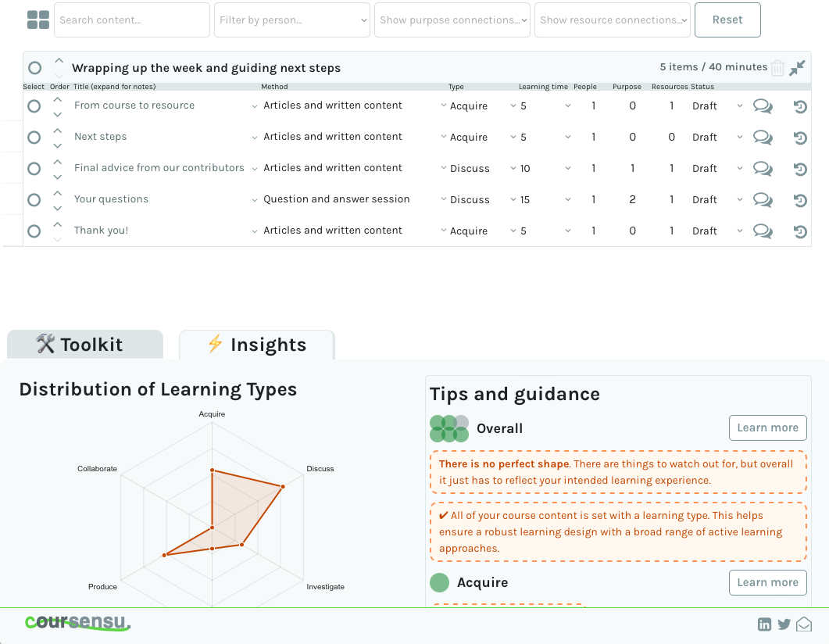View history for 'Thank you!' row
The height and width of the screenshot is (644, 829).
pyautogui.click(x=800, y=232)
